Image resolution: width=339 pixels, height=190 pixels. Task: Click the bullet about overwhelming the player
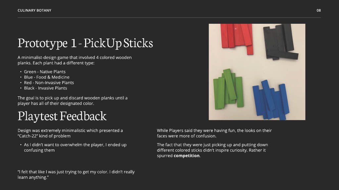[x=75, y=147]
